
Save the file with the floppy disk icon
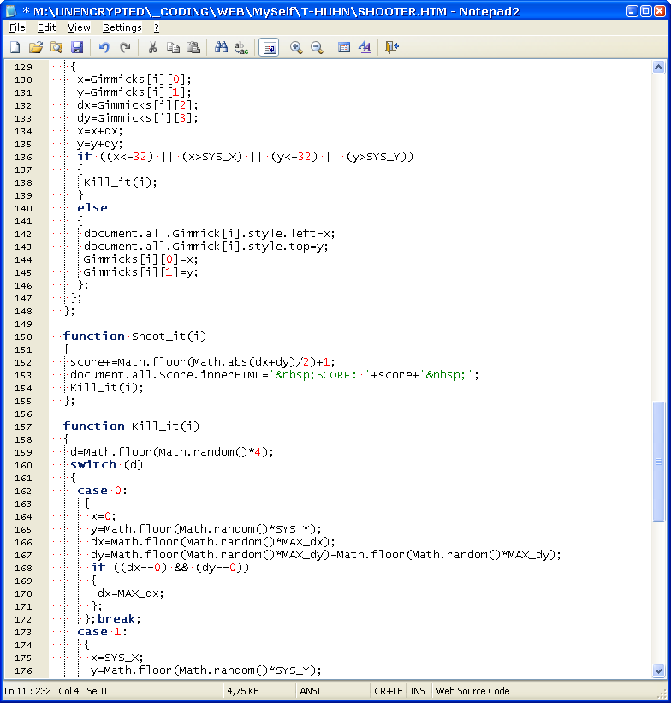[77, 47]
